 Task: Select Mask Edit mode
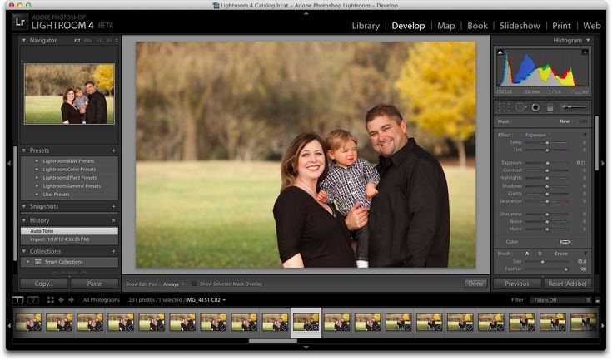click(583, 121)
